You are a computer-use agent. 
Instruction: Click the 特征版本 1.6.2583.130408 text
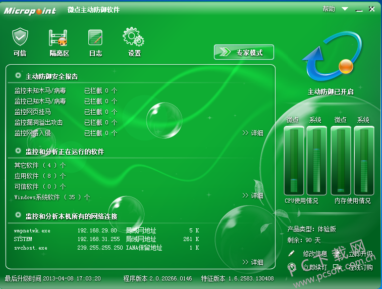coord(238,278)
